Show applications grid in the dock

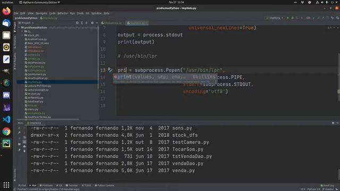6,185
